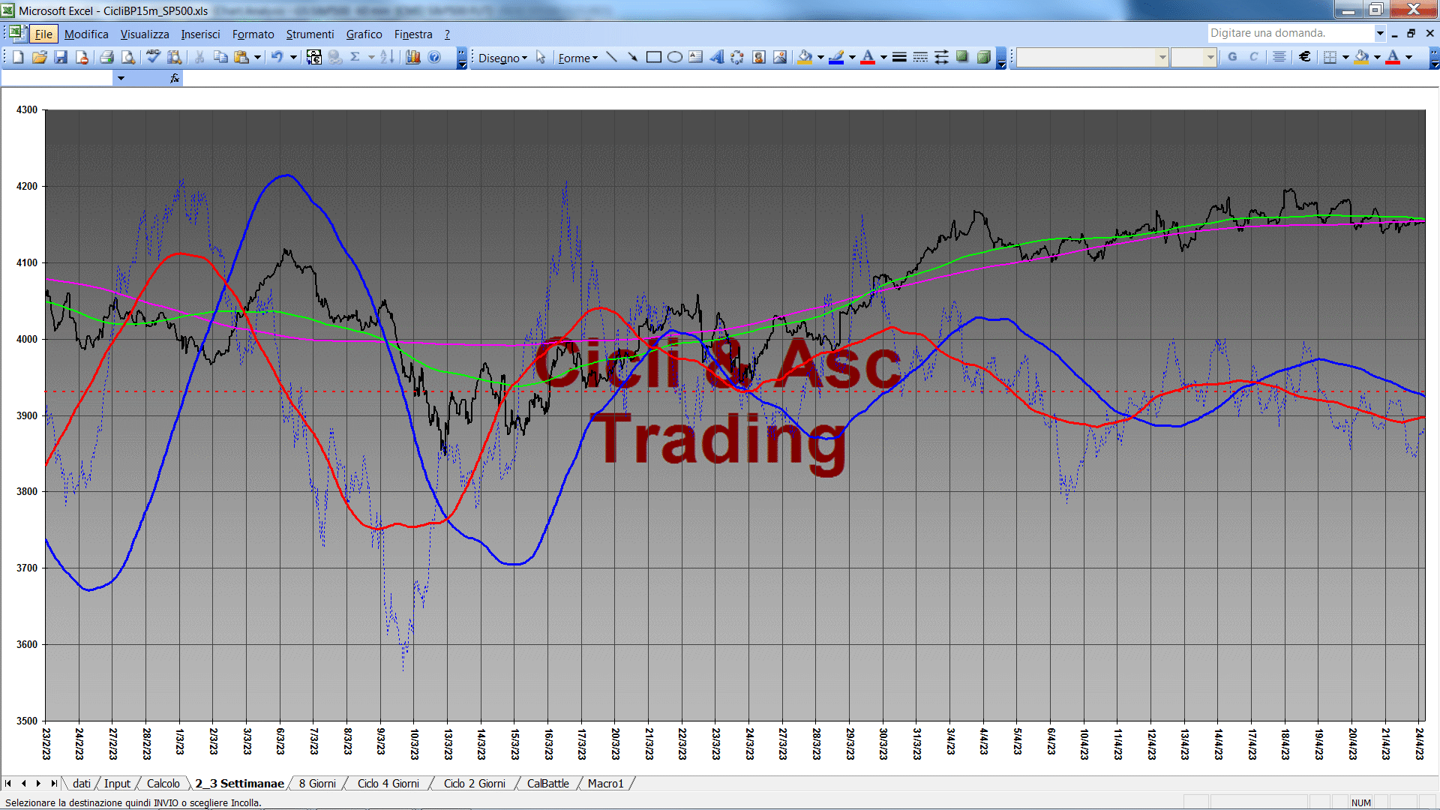Image resolution: width=1440 pixels, height=810 pixels.
Task: Click the Euro currency format icon
Action: coord(1305,57)
